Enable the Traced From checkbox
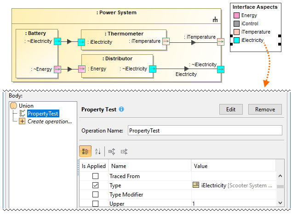Viewport: 292px width, 214px height. (x=96, y=176)
